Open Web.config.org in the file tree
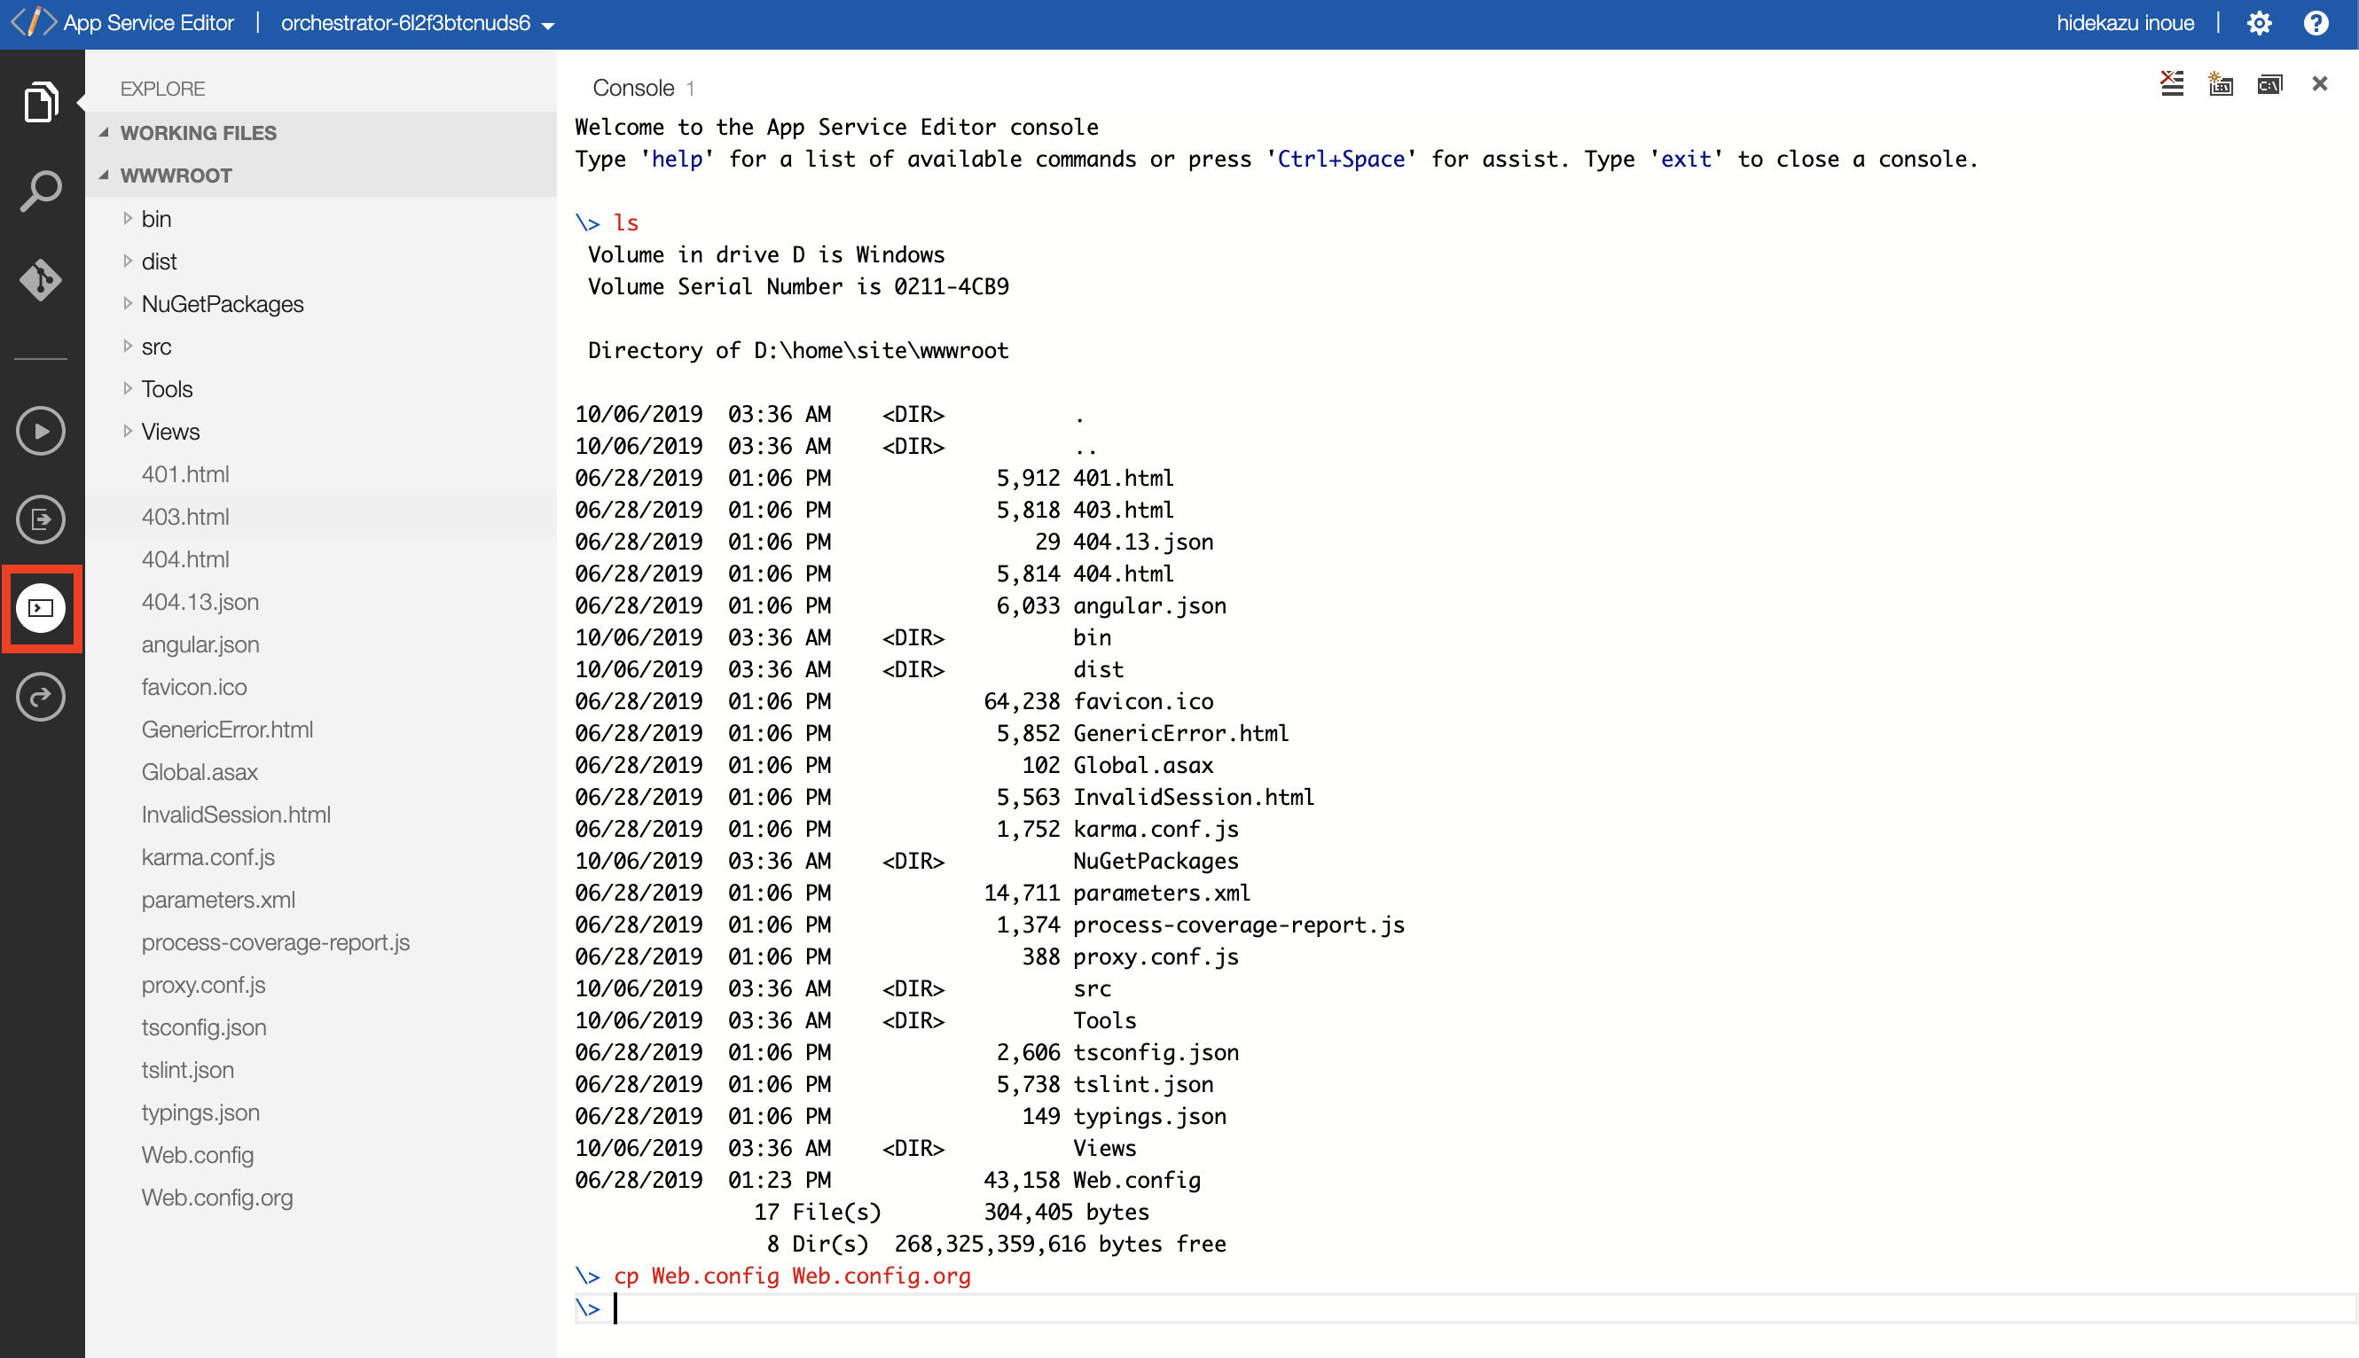Viewport: 2359px width, 1358px height. click(216, 1198)
